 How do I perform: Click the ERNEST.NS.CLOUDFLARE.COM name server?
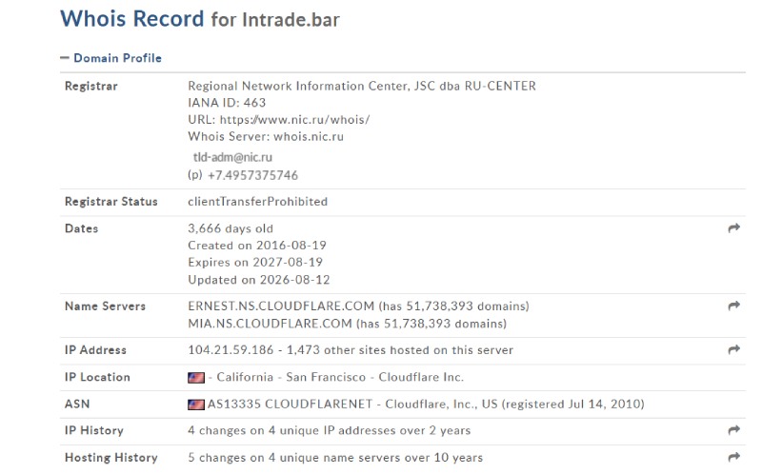(x=281, y=306)
